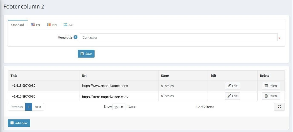
Task: Save the footer column settings
Action: tap(86, 54)
